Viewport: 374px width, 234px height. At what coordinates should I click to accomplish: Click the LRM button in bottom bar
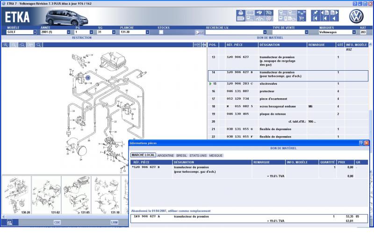point(114,222)
